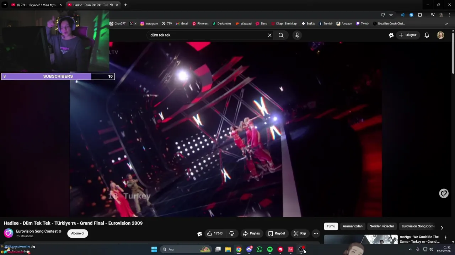This screenshot has width=455, height=255.
Task: Open the Pinterest bookmark
Action: click(200, 24)
